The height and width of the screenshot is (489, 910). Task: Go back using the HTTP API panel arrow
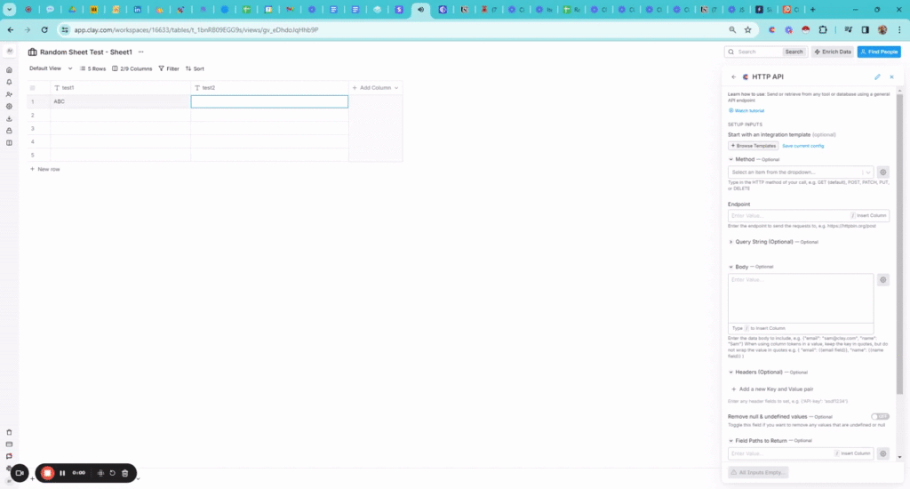point(733,77)
